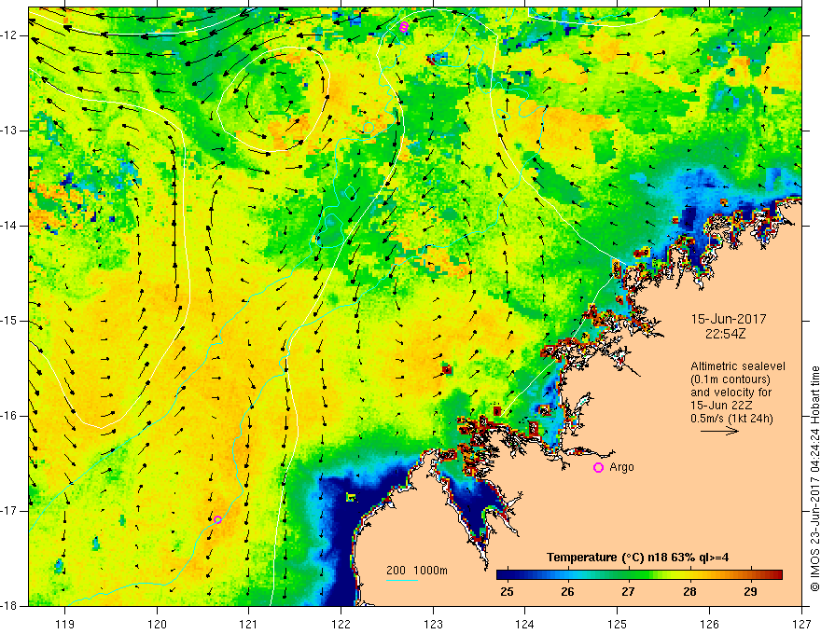Screen dimensions: 821x634
Task: Click the longitude axis label '126'
Action: click(x=709, y=624)
